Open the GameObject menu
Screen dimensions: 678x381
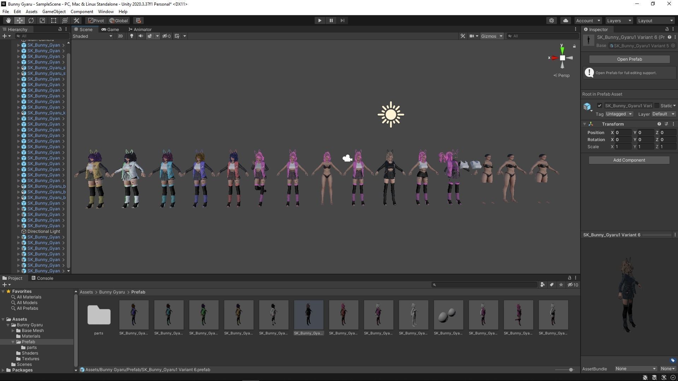coord(54,11)
